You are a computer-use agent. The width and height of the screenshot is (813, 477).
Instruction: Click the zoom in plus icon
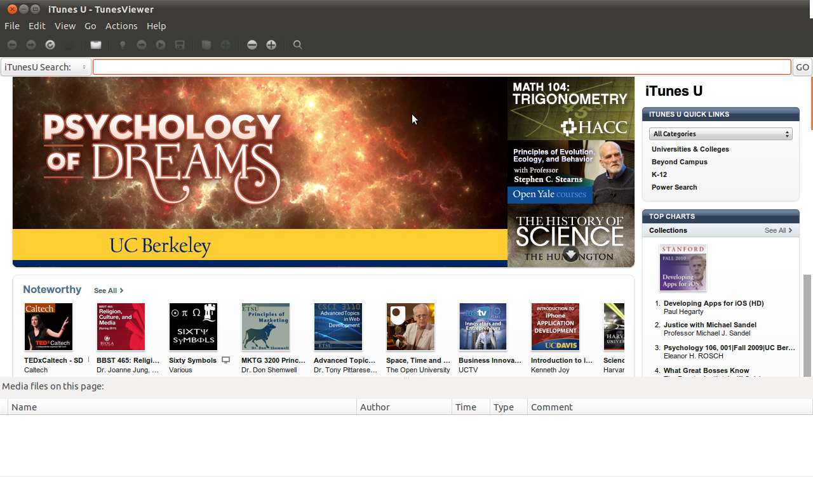pos(271,45)
